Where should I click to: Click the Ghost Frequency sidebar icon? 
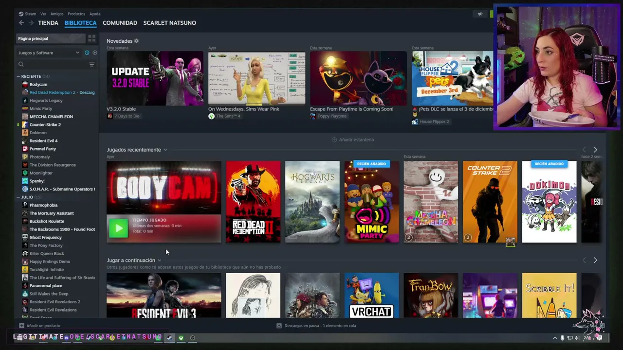25,237
